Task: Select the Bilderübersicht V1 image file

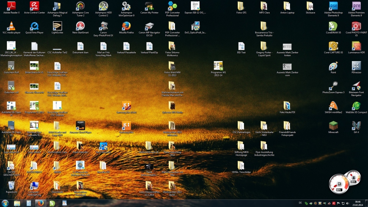Action: 34,66
